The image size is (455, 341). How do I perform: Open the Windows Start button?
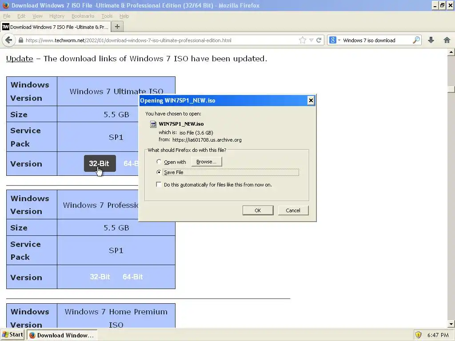point(13,335)
